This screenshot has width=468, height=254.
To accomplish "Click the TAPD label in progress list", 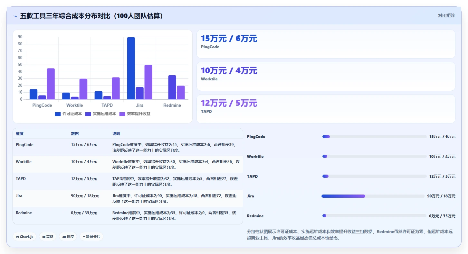I will [x=252, y=177].
